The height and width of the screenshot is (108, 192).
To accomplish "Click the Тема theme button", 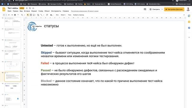I will (70, 15).
